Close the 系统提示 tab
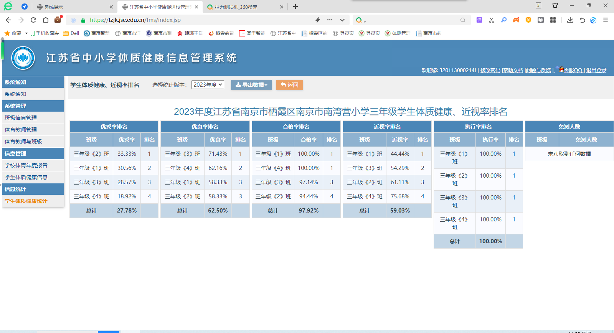Screen dimensions: 614x333 pos(111,7)
